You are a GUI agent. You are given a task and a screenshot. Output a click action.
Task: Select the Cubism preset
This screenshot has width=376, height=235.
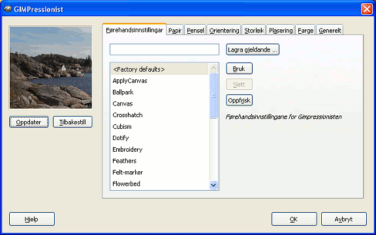(x=159, y=126)
